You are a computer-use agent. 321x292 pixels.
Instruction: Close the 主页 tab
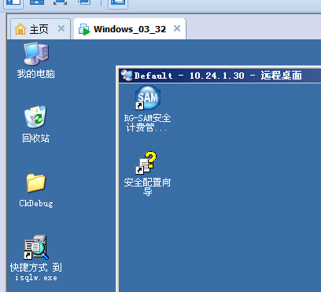(x=61, y=28)
